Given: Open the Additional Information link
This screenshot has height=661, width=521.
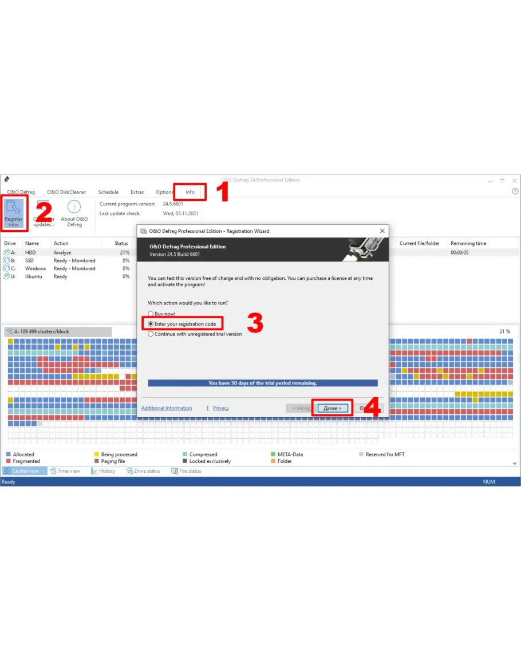Looking at the screenshot, I should (167, 408).
